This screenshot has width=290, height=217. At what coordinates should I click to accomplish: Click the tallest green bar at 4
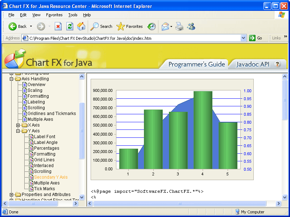tap(203, 130)
